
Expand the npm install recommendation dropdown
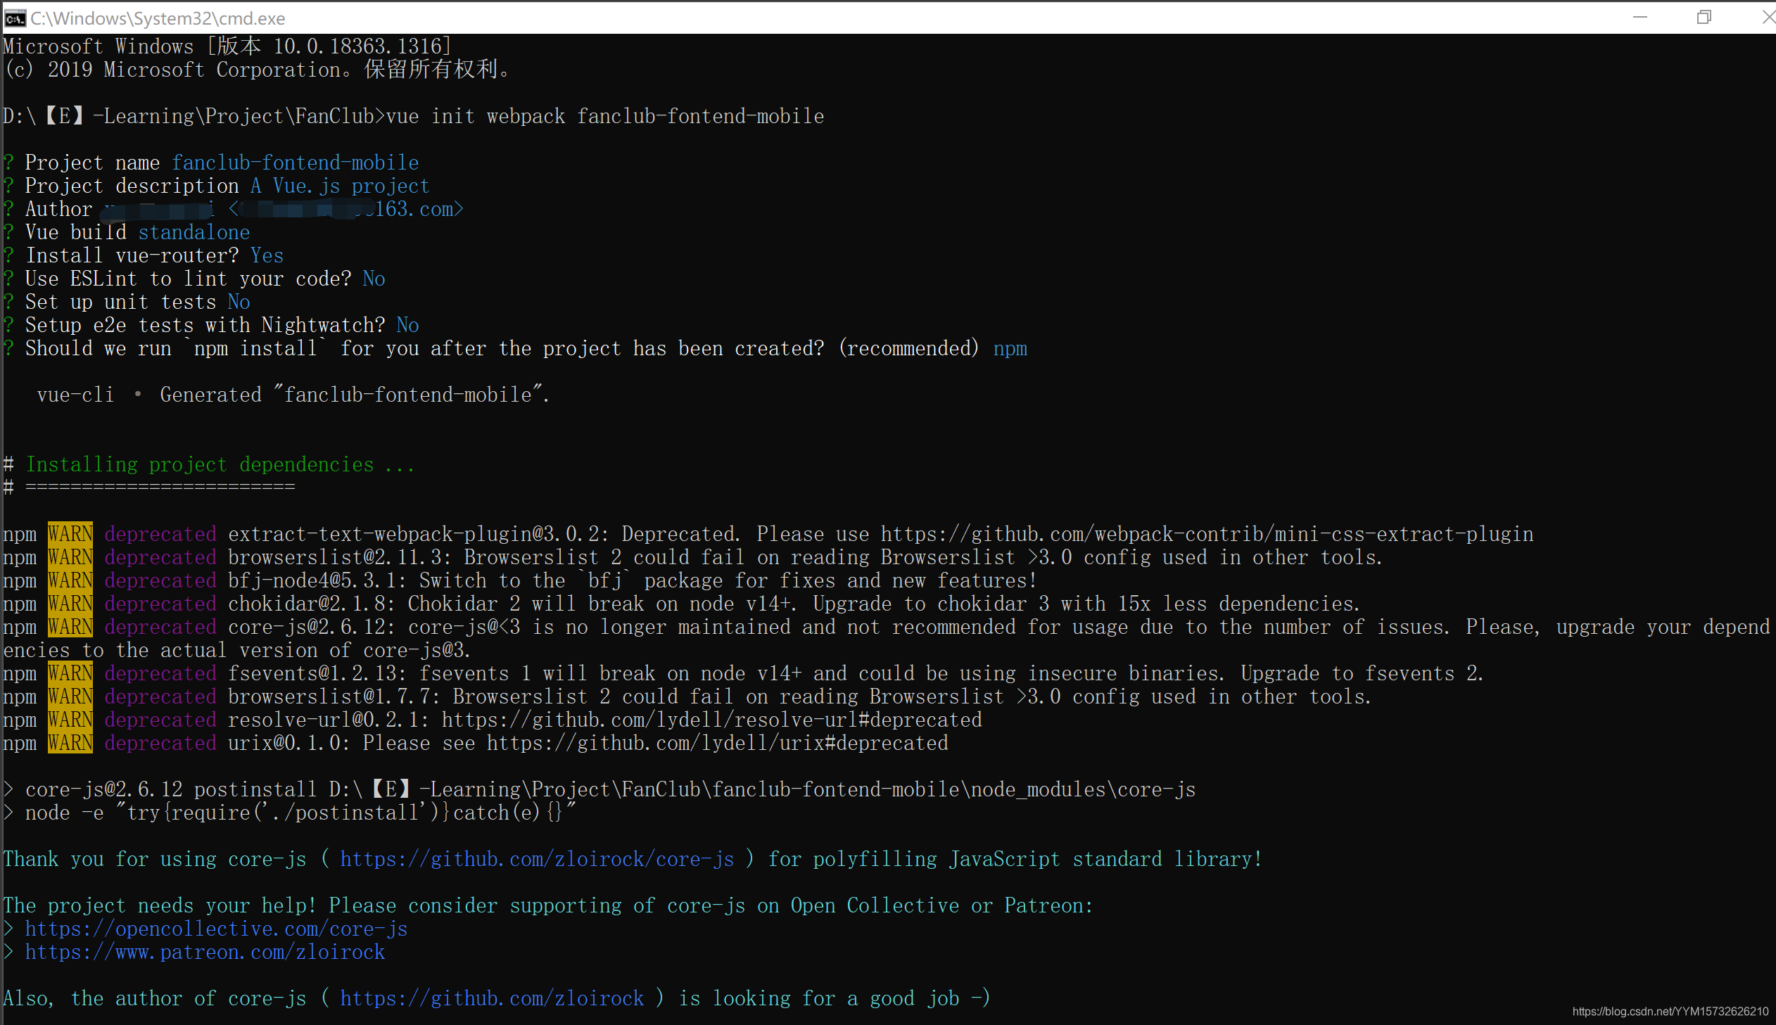(1009, 348)
